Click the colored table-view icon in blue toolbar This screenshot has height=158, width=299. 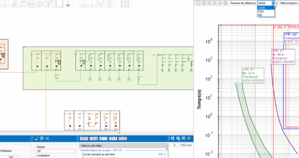coord(93,139)
